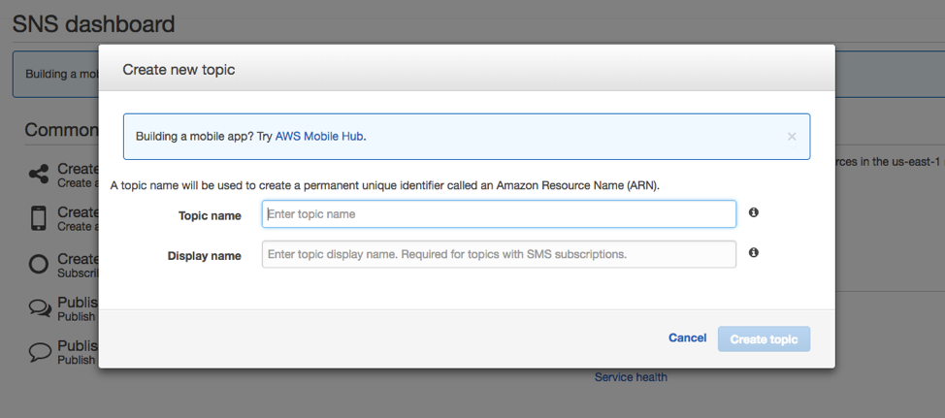
Task: Focus the topic display name field
Action: [x=499, y=254]
